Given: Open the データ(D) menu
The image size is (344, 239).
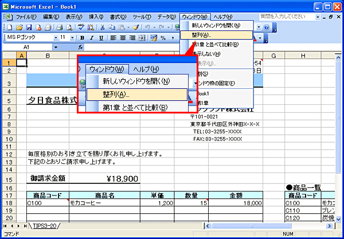Looking at the screenshot, I should tap(167, 17).
